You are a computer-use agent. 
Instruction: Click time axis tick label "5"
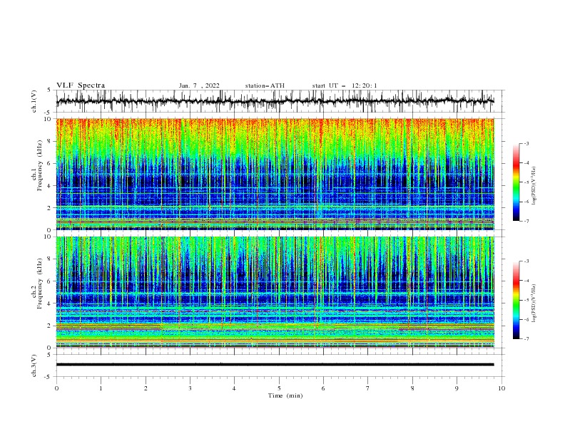tap(279, 388)
